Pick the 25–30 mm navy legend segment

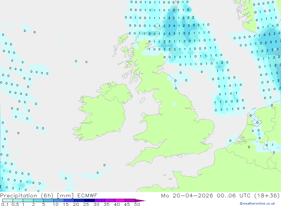[x=89, y=200]
